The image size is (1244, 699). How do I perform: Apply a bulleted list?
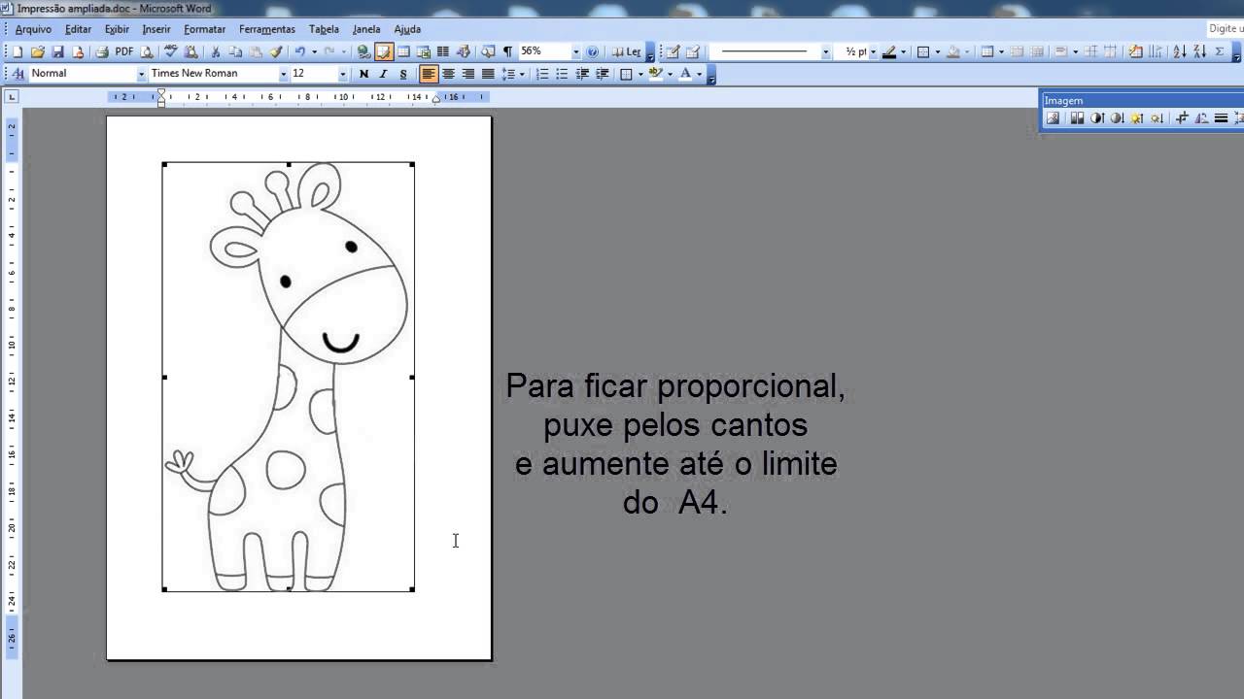tap(562, 74)
